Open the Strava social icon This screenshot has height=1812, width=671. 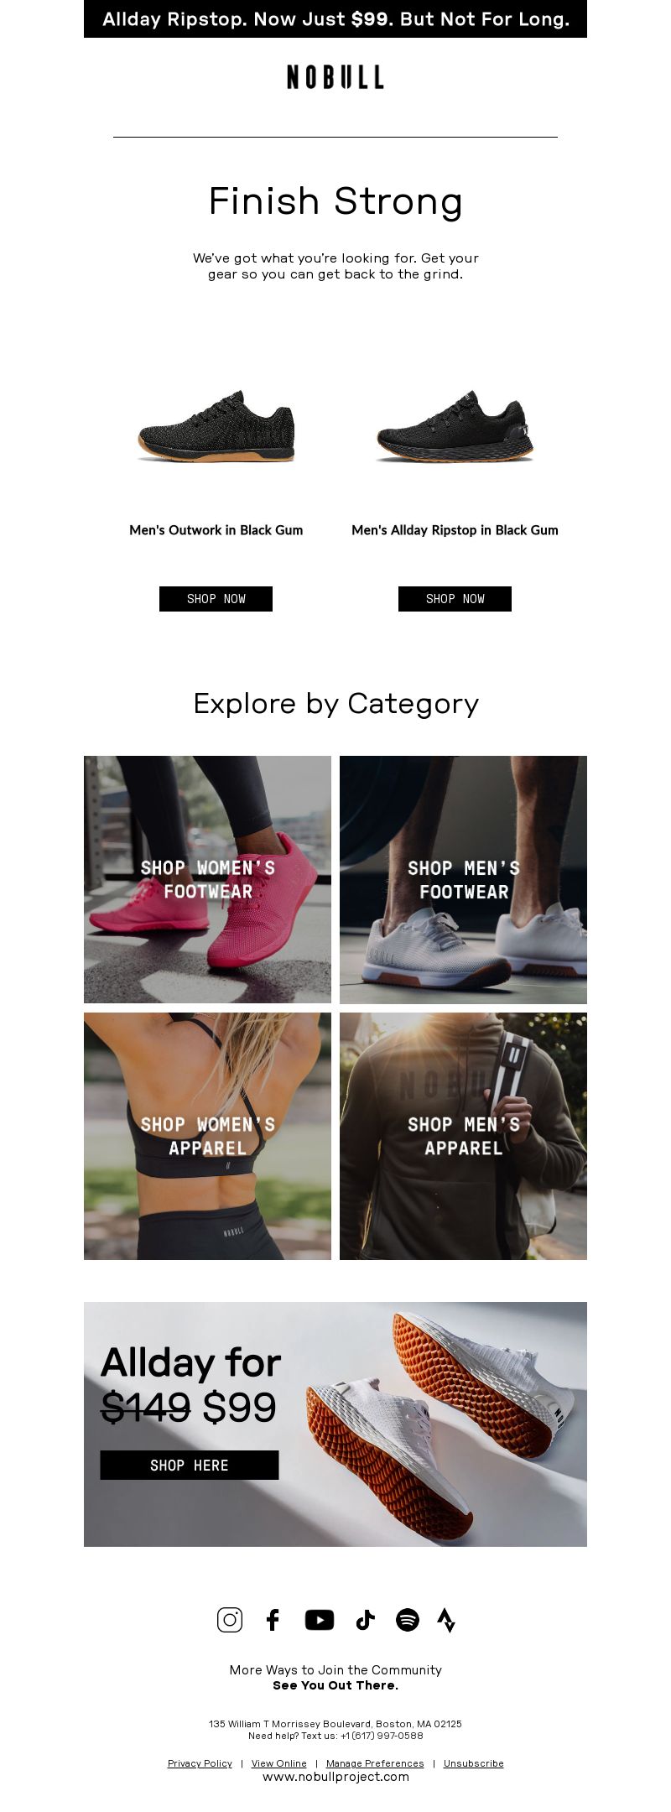click(446, 1620)
